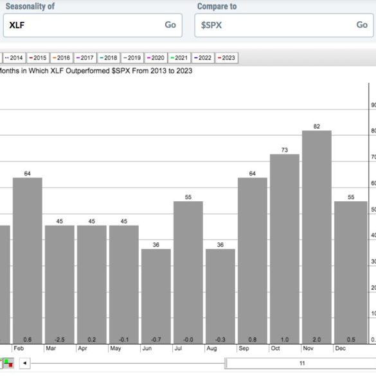Toggle the 2015 year legend
Image resolution: width=376 pixels, height=376 pixels.
tap(38, 58)
